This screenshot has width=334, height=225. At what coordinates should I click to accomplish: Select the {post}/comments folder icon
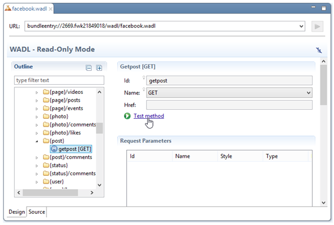pos(46,157)
